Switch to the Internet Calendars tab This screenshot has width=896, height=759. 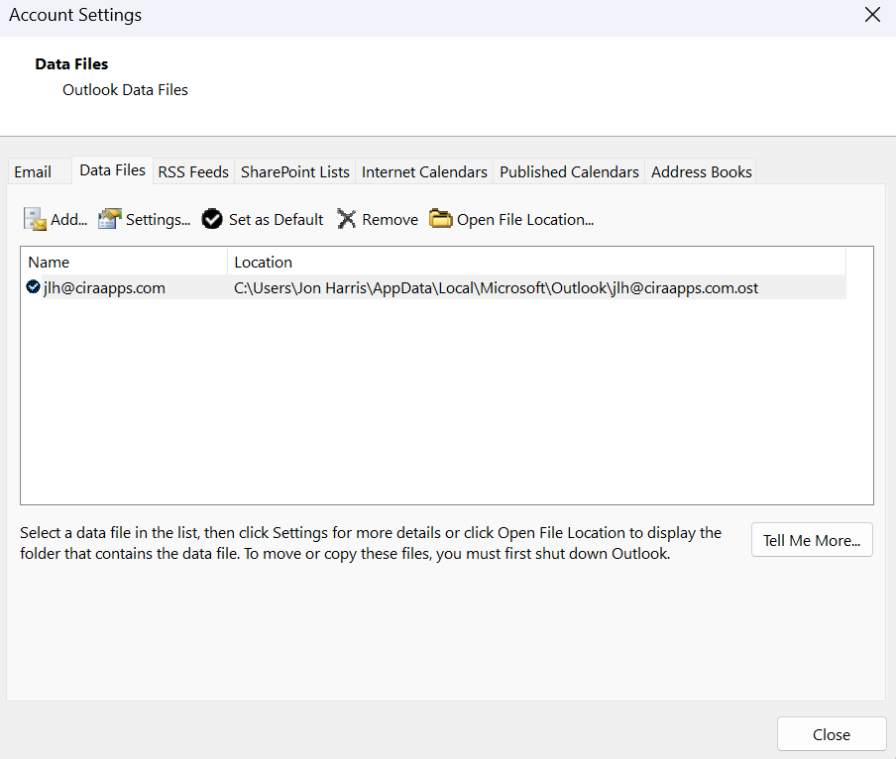click(424, 171)
